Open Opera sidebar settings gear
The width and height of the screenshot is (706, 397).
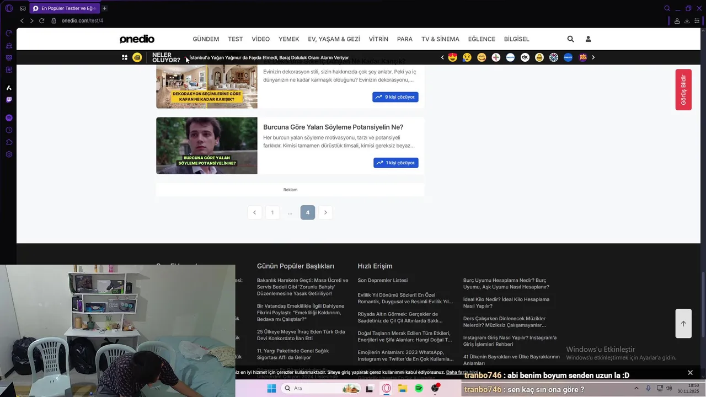pos(9,154)
